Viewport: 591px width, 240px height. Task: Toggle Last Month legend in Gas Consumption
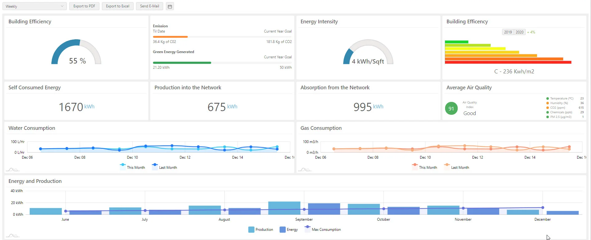tap(457, 167)
